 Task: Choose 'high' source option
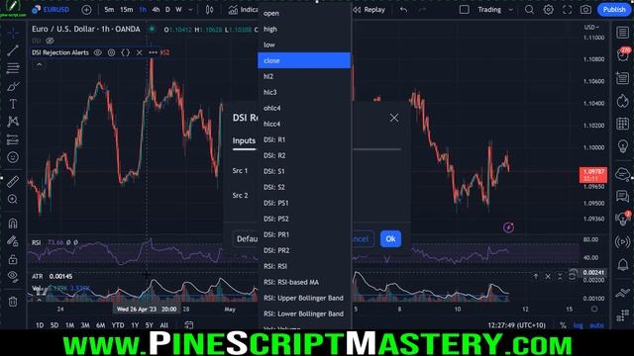pos(304,29)
